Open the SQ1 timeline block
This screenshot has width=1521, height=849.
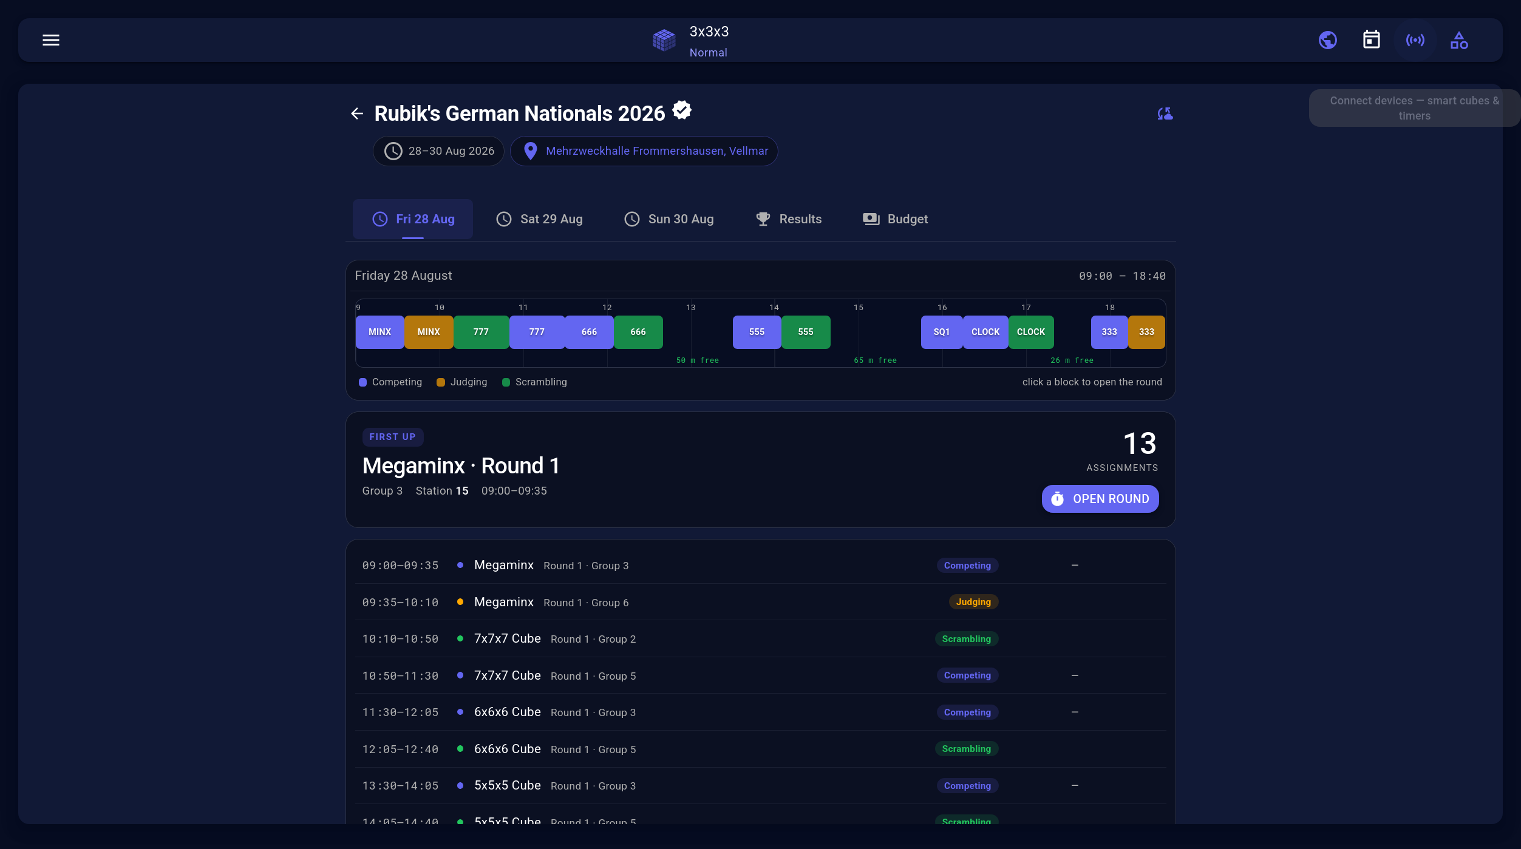pyautogui.click(x=941, y=332)
